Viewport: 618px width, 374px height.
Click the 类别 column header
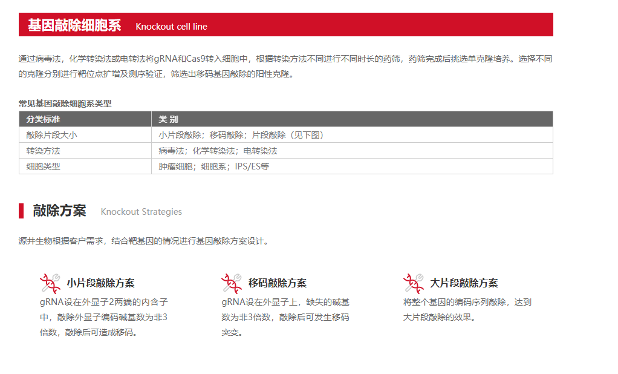click(168, 119)
